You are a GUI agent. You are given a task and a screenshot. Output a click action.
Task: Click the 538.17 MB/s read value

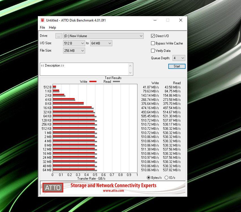[172, 124]
